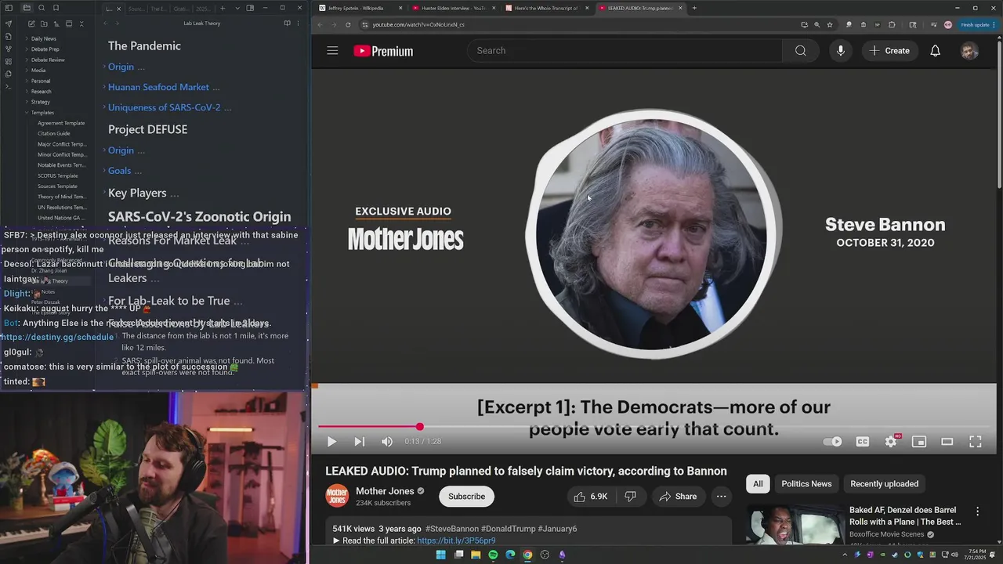
Task: Open Obsidian tab list dropdown
Action: (237, 8)
